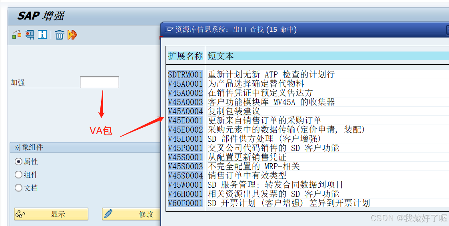Screen dimensions: 449x226
Task: Click the test/execute arrow icon
Action: [72, 35]
